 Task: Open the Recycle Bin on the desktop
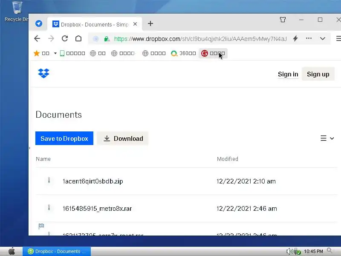pos(17,12)
